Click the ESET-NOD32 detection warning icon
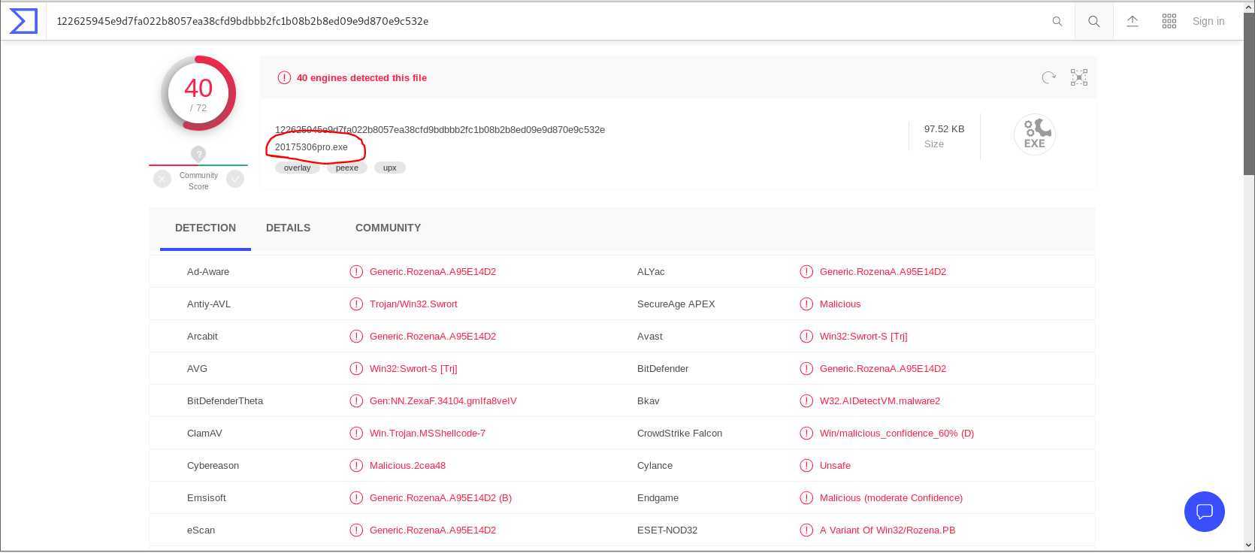This screenshot has width=1255, height=553. [x=806, y=530]
